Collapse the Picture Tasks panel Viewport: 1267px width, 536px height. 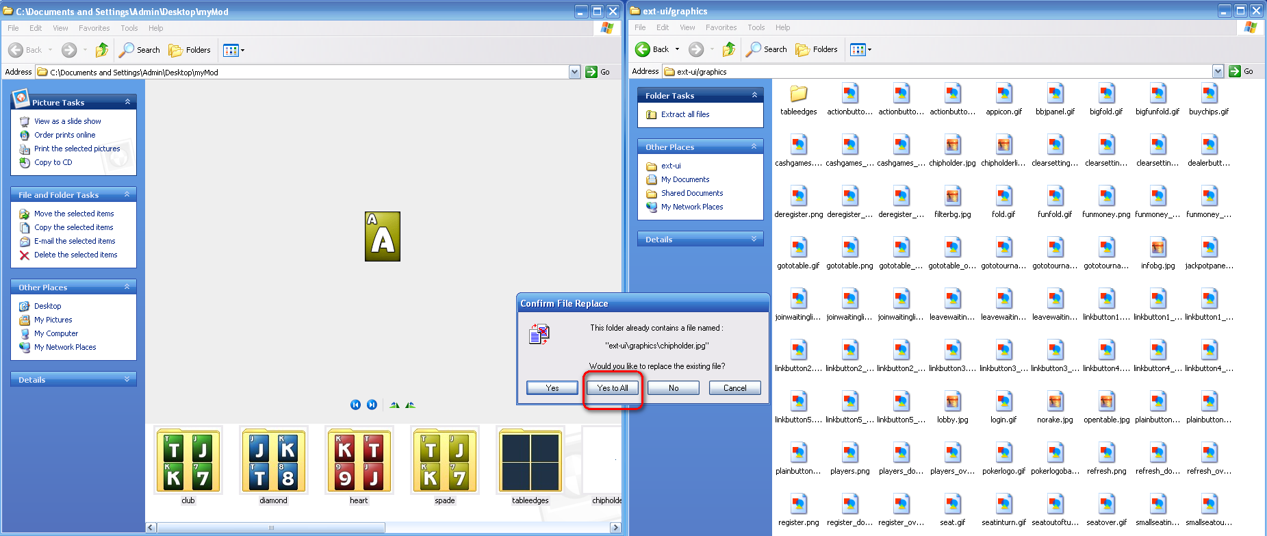click(x=127, y=102)
